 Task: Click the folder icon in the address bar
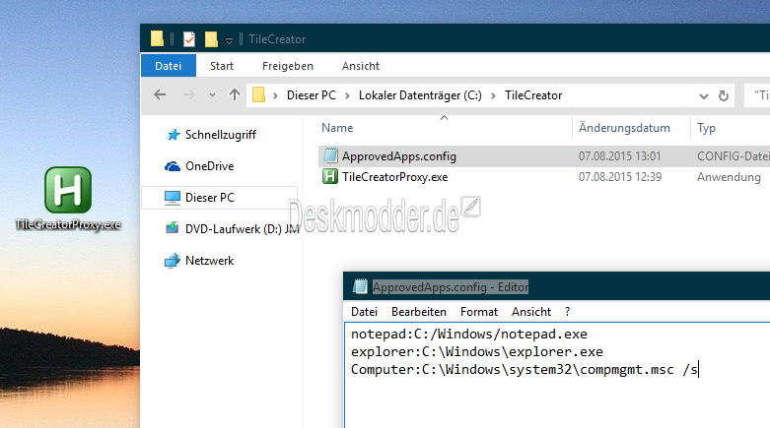[258, 94]
